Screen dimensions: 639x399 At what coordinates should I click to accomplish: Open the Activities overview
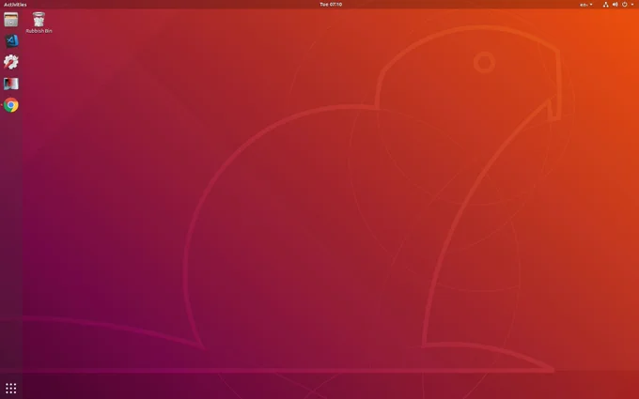tap(15, 5)
